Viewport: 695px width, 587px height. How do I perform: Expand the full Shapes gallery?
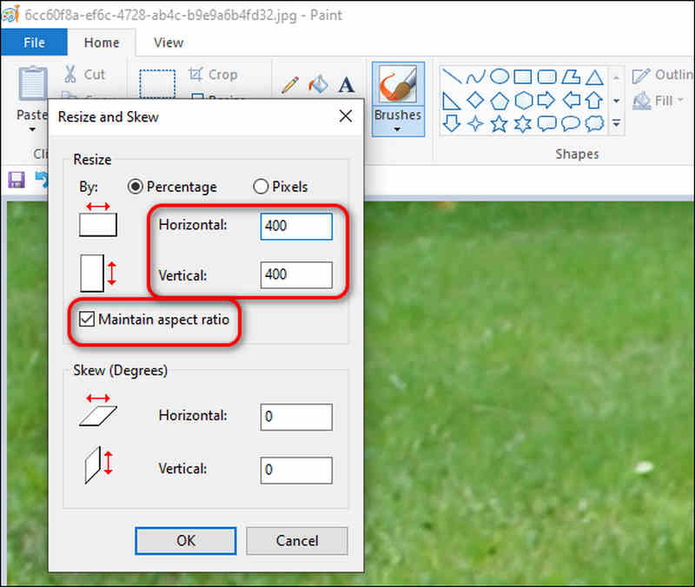(616, 123)
